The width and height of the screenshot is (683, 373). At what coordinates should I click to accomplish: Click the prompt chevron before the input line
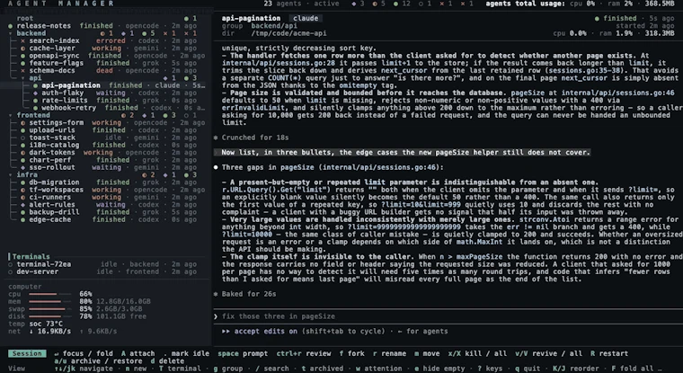click(216, 316)
